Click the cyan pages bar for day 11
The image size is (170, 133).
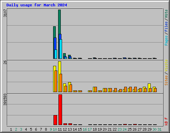61,49
